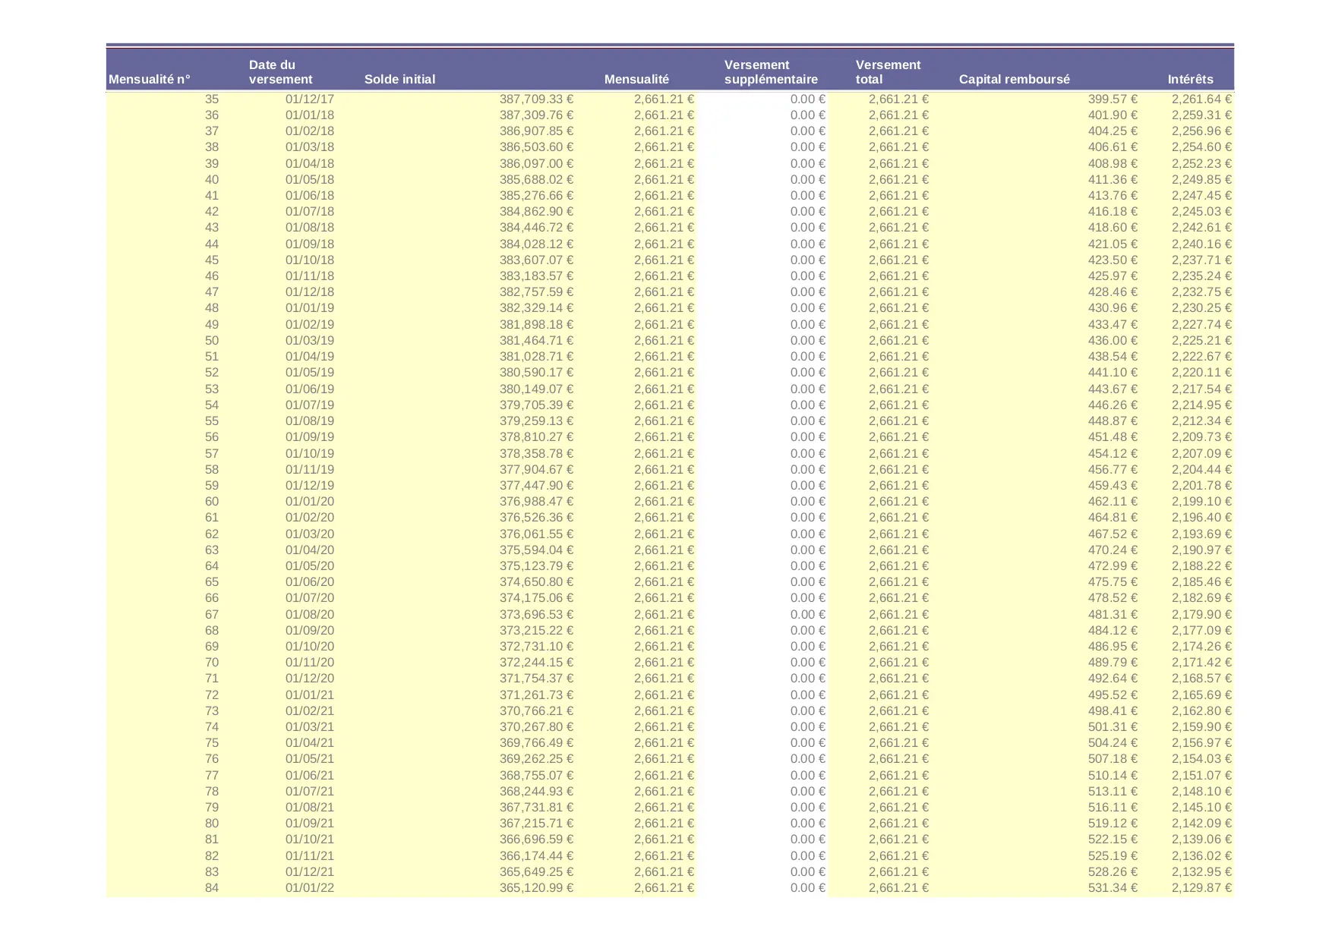Select the "Versement total" column header
Image resolution: width=1332 pixels, height=942 pixels.
888,72
